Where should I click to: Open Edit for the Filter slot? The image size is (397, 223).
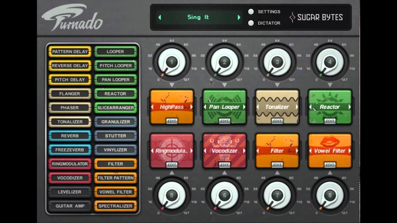277,165
